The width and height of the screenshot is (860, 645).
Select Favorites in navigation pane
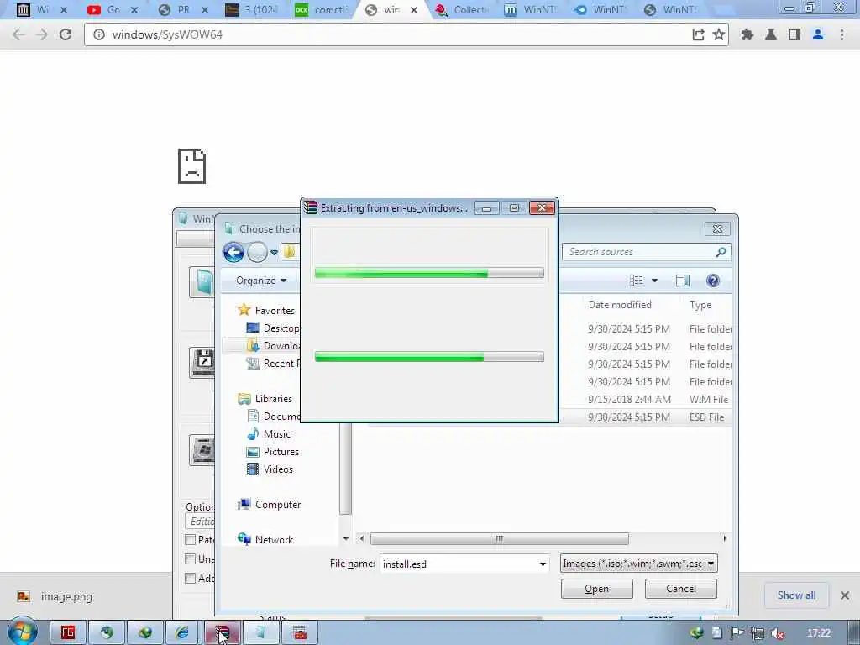[x=267, y=311]
